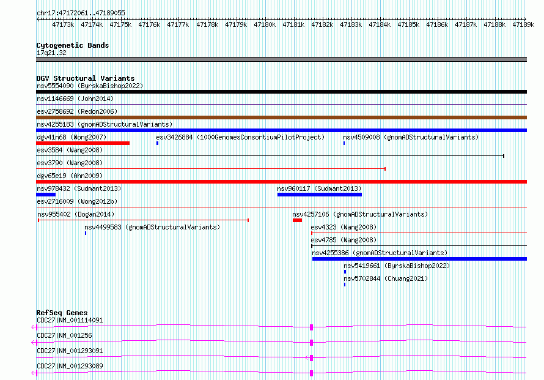Screen dimensions: 544x380
Task: Click the red esv4323 line
Action: click(419, 233)
